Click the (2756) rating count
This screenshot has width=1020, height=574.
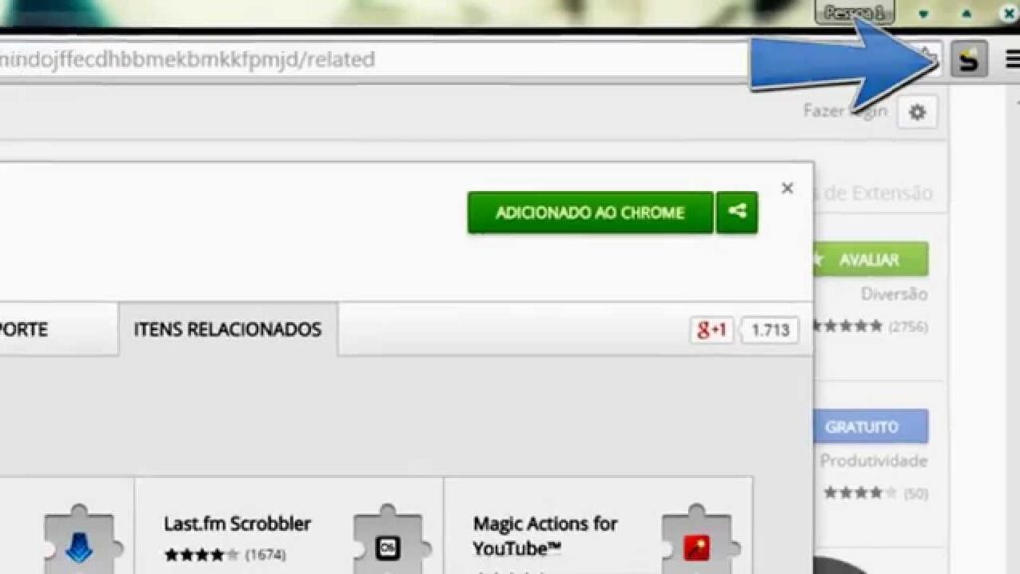[x=908, y=326]
